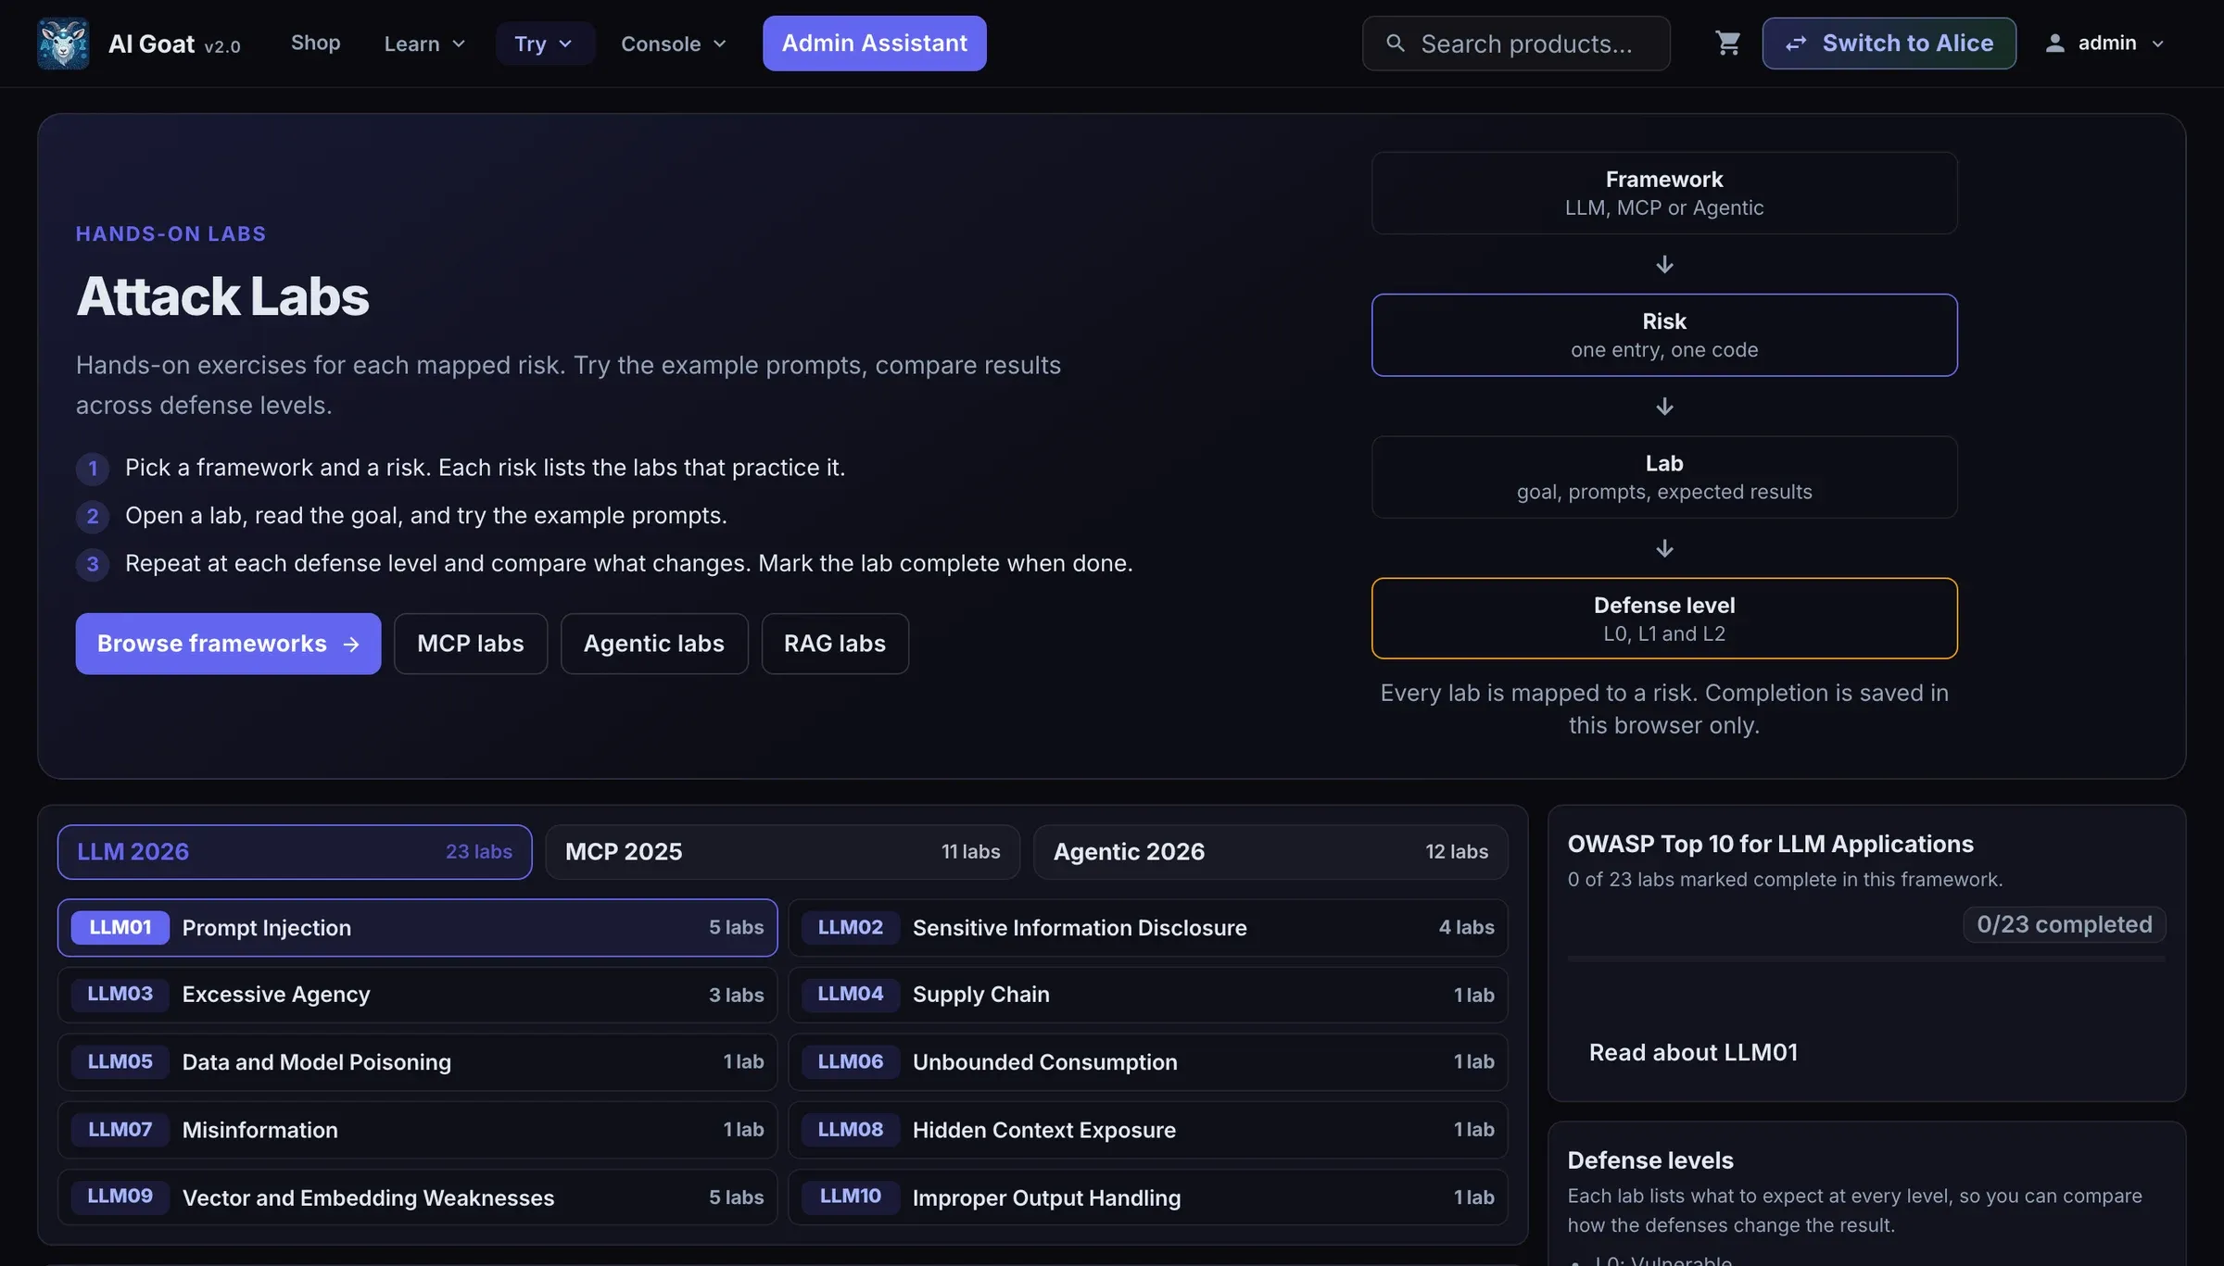The width and height of the screenshot is (2224, 1266).
Task: Select LLM07 Misinformation risk
Action: (x=418, y=1130)
